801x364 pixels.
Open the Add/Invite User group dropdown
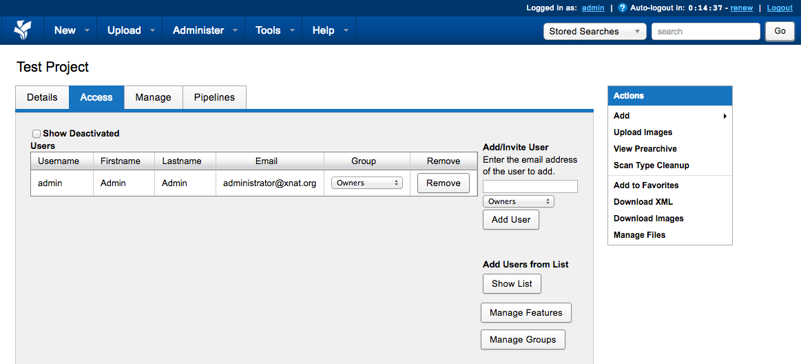pyautogui.click(x=518, y=201)
